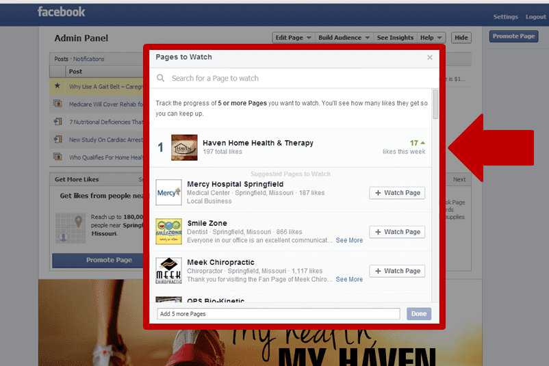This screenshot has height=366, width=549.
Task: Click the link icon beside 7 Nutritional post
Action: click(58, 121)
